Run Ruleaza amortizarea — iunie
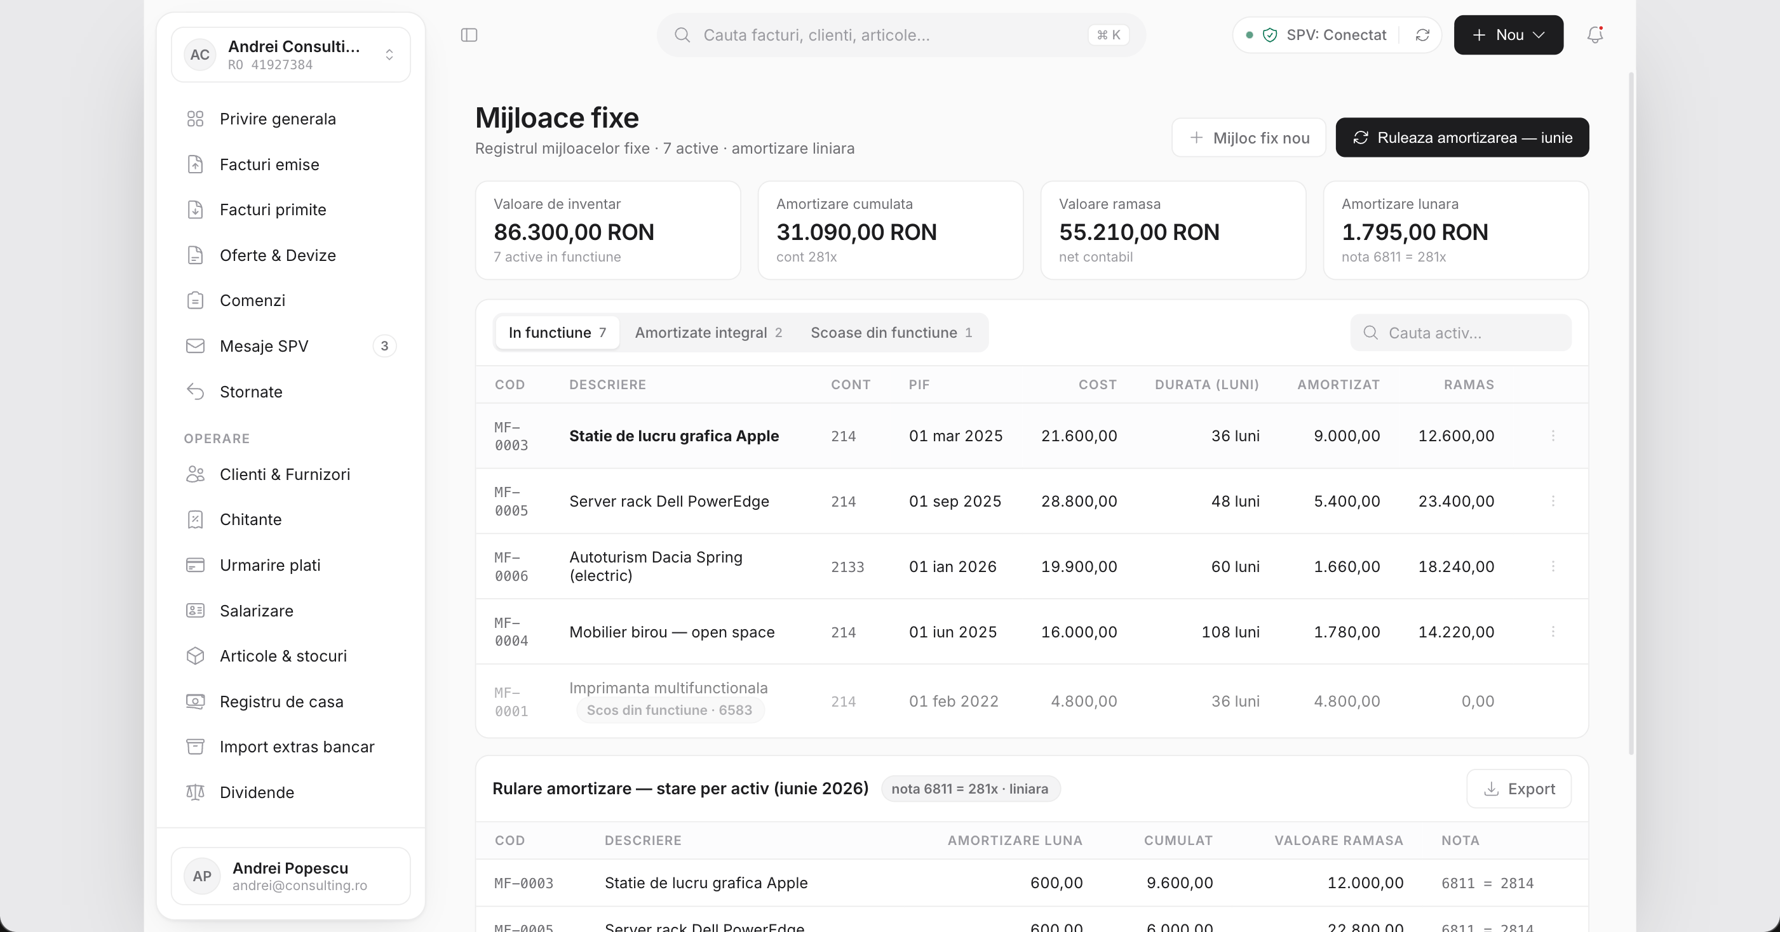This screenshot has width=1780, height=932. click(x=1462, y=137)
